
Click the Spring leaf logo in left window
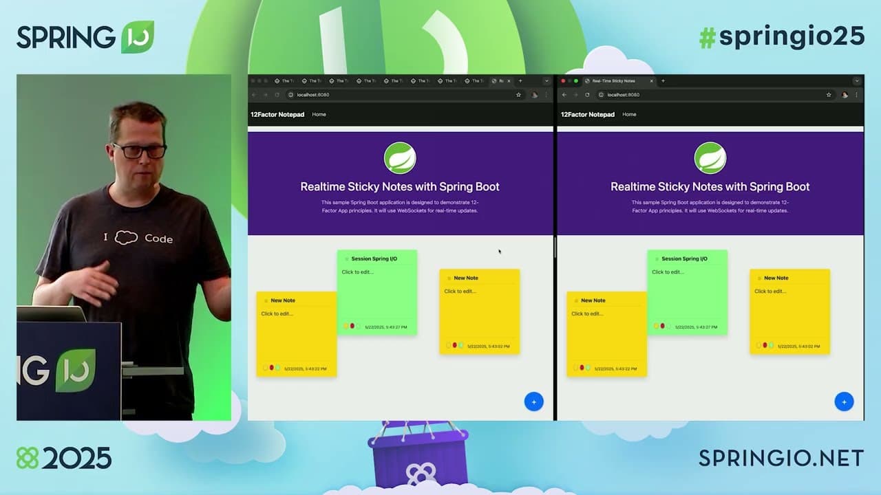pos(400,158)
